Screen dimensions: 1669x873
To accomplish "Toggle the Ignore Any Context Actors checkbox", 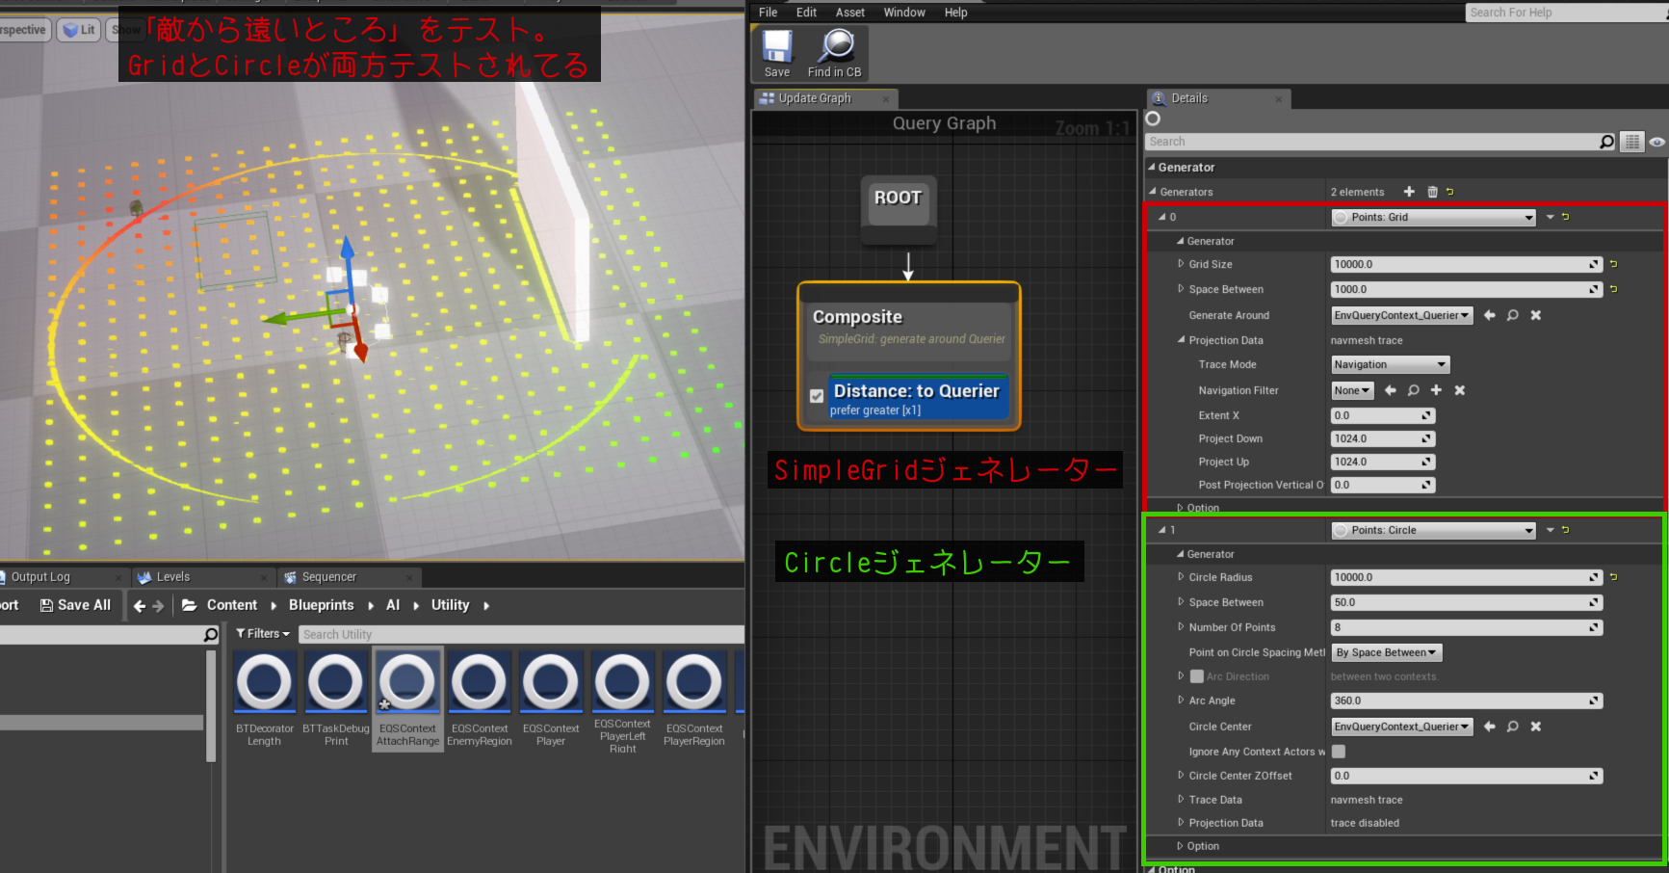I will [x=1338, y=752].
